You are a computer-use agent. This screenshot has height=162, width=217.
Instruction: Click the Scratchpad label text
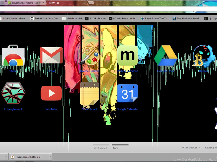click(x=90, y=109)
